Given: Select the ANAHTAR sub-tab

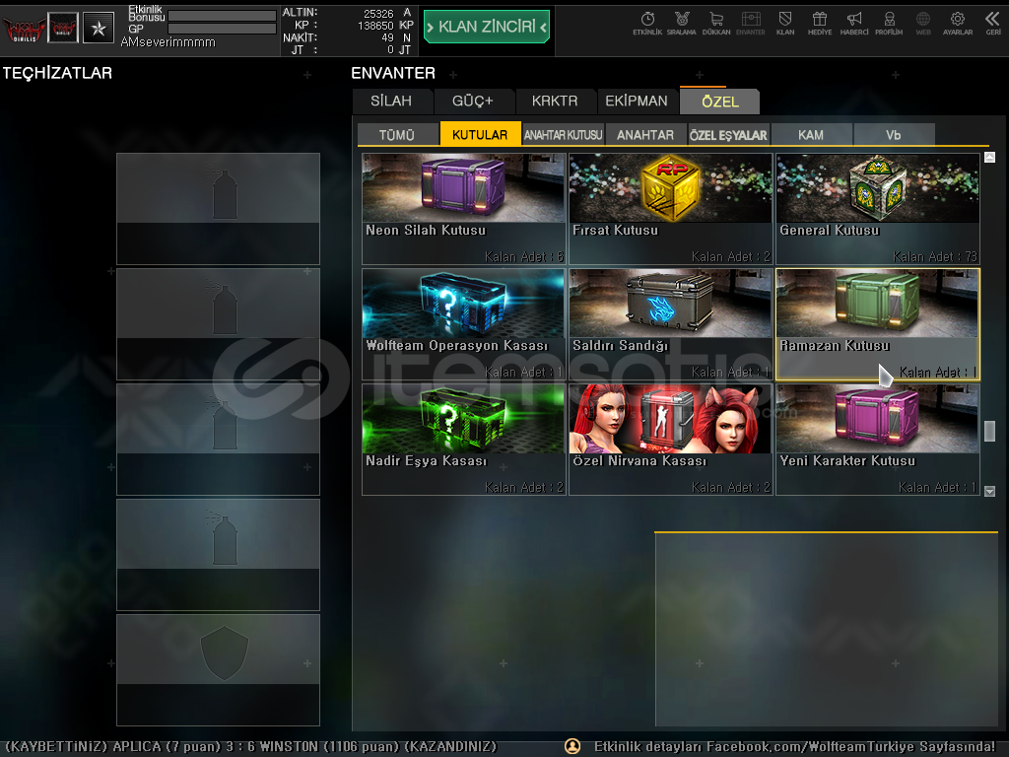Looking at the screenshot, I should [x=645, y=134].
